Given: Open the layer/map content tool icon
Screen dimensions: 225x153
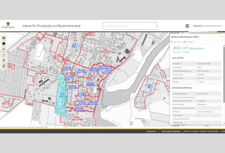Looking at the screenshot, I should pyautogui.click(x=4, y=38).
